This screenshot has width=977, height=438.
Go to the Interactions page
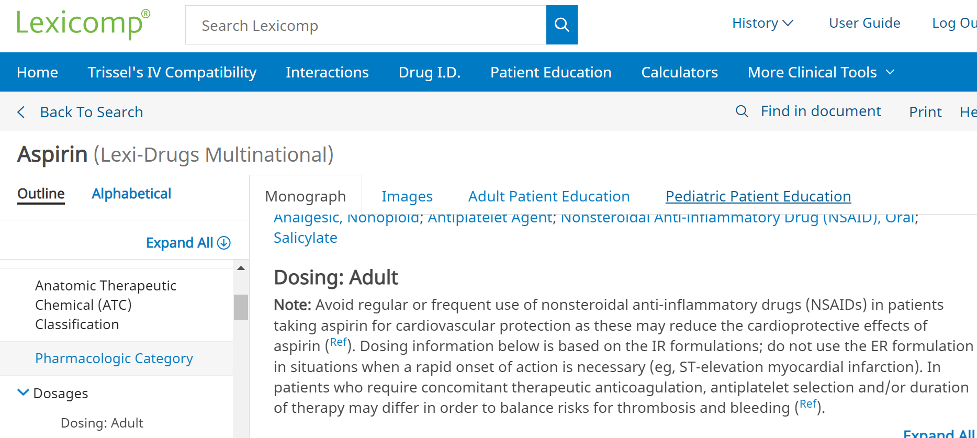click(327, 72)
